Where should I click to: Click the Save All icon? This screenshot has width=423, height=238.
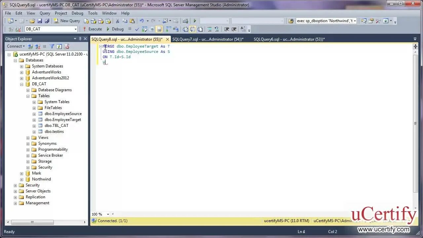pyautogui.click(x=47, y=21)
